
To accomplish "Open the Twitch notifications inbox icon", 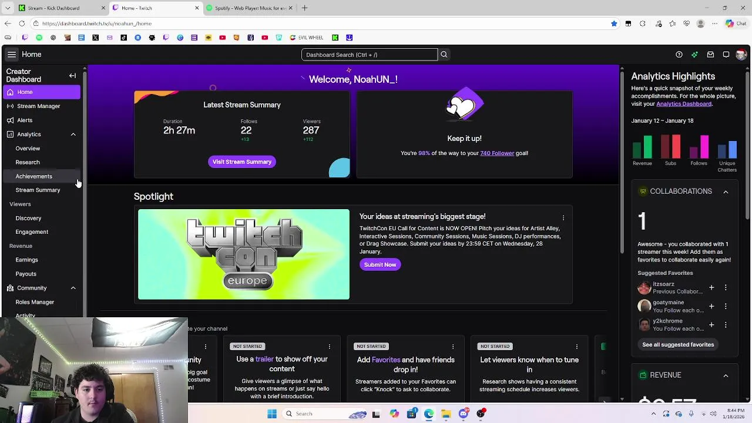I will (x=710, y=55).
